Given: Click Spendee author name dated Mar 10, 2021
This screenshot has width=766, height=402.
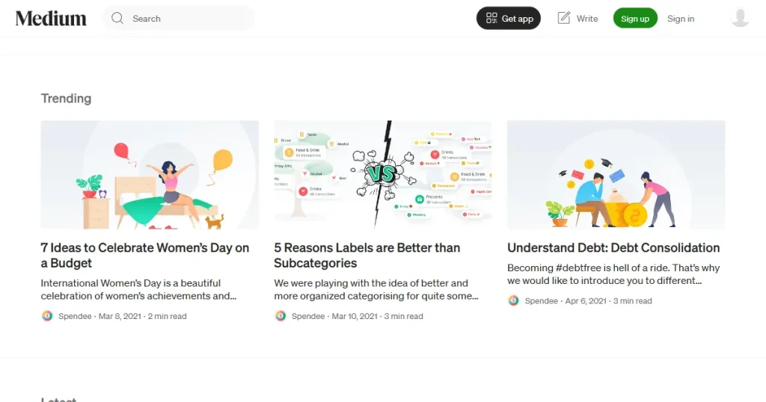Looking at the screenshot, I should click(307, 316).
